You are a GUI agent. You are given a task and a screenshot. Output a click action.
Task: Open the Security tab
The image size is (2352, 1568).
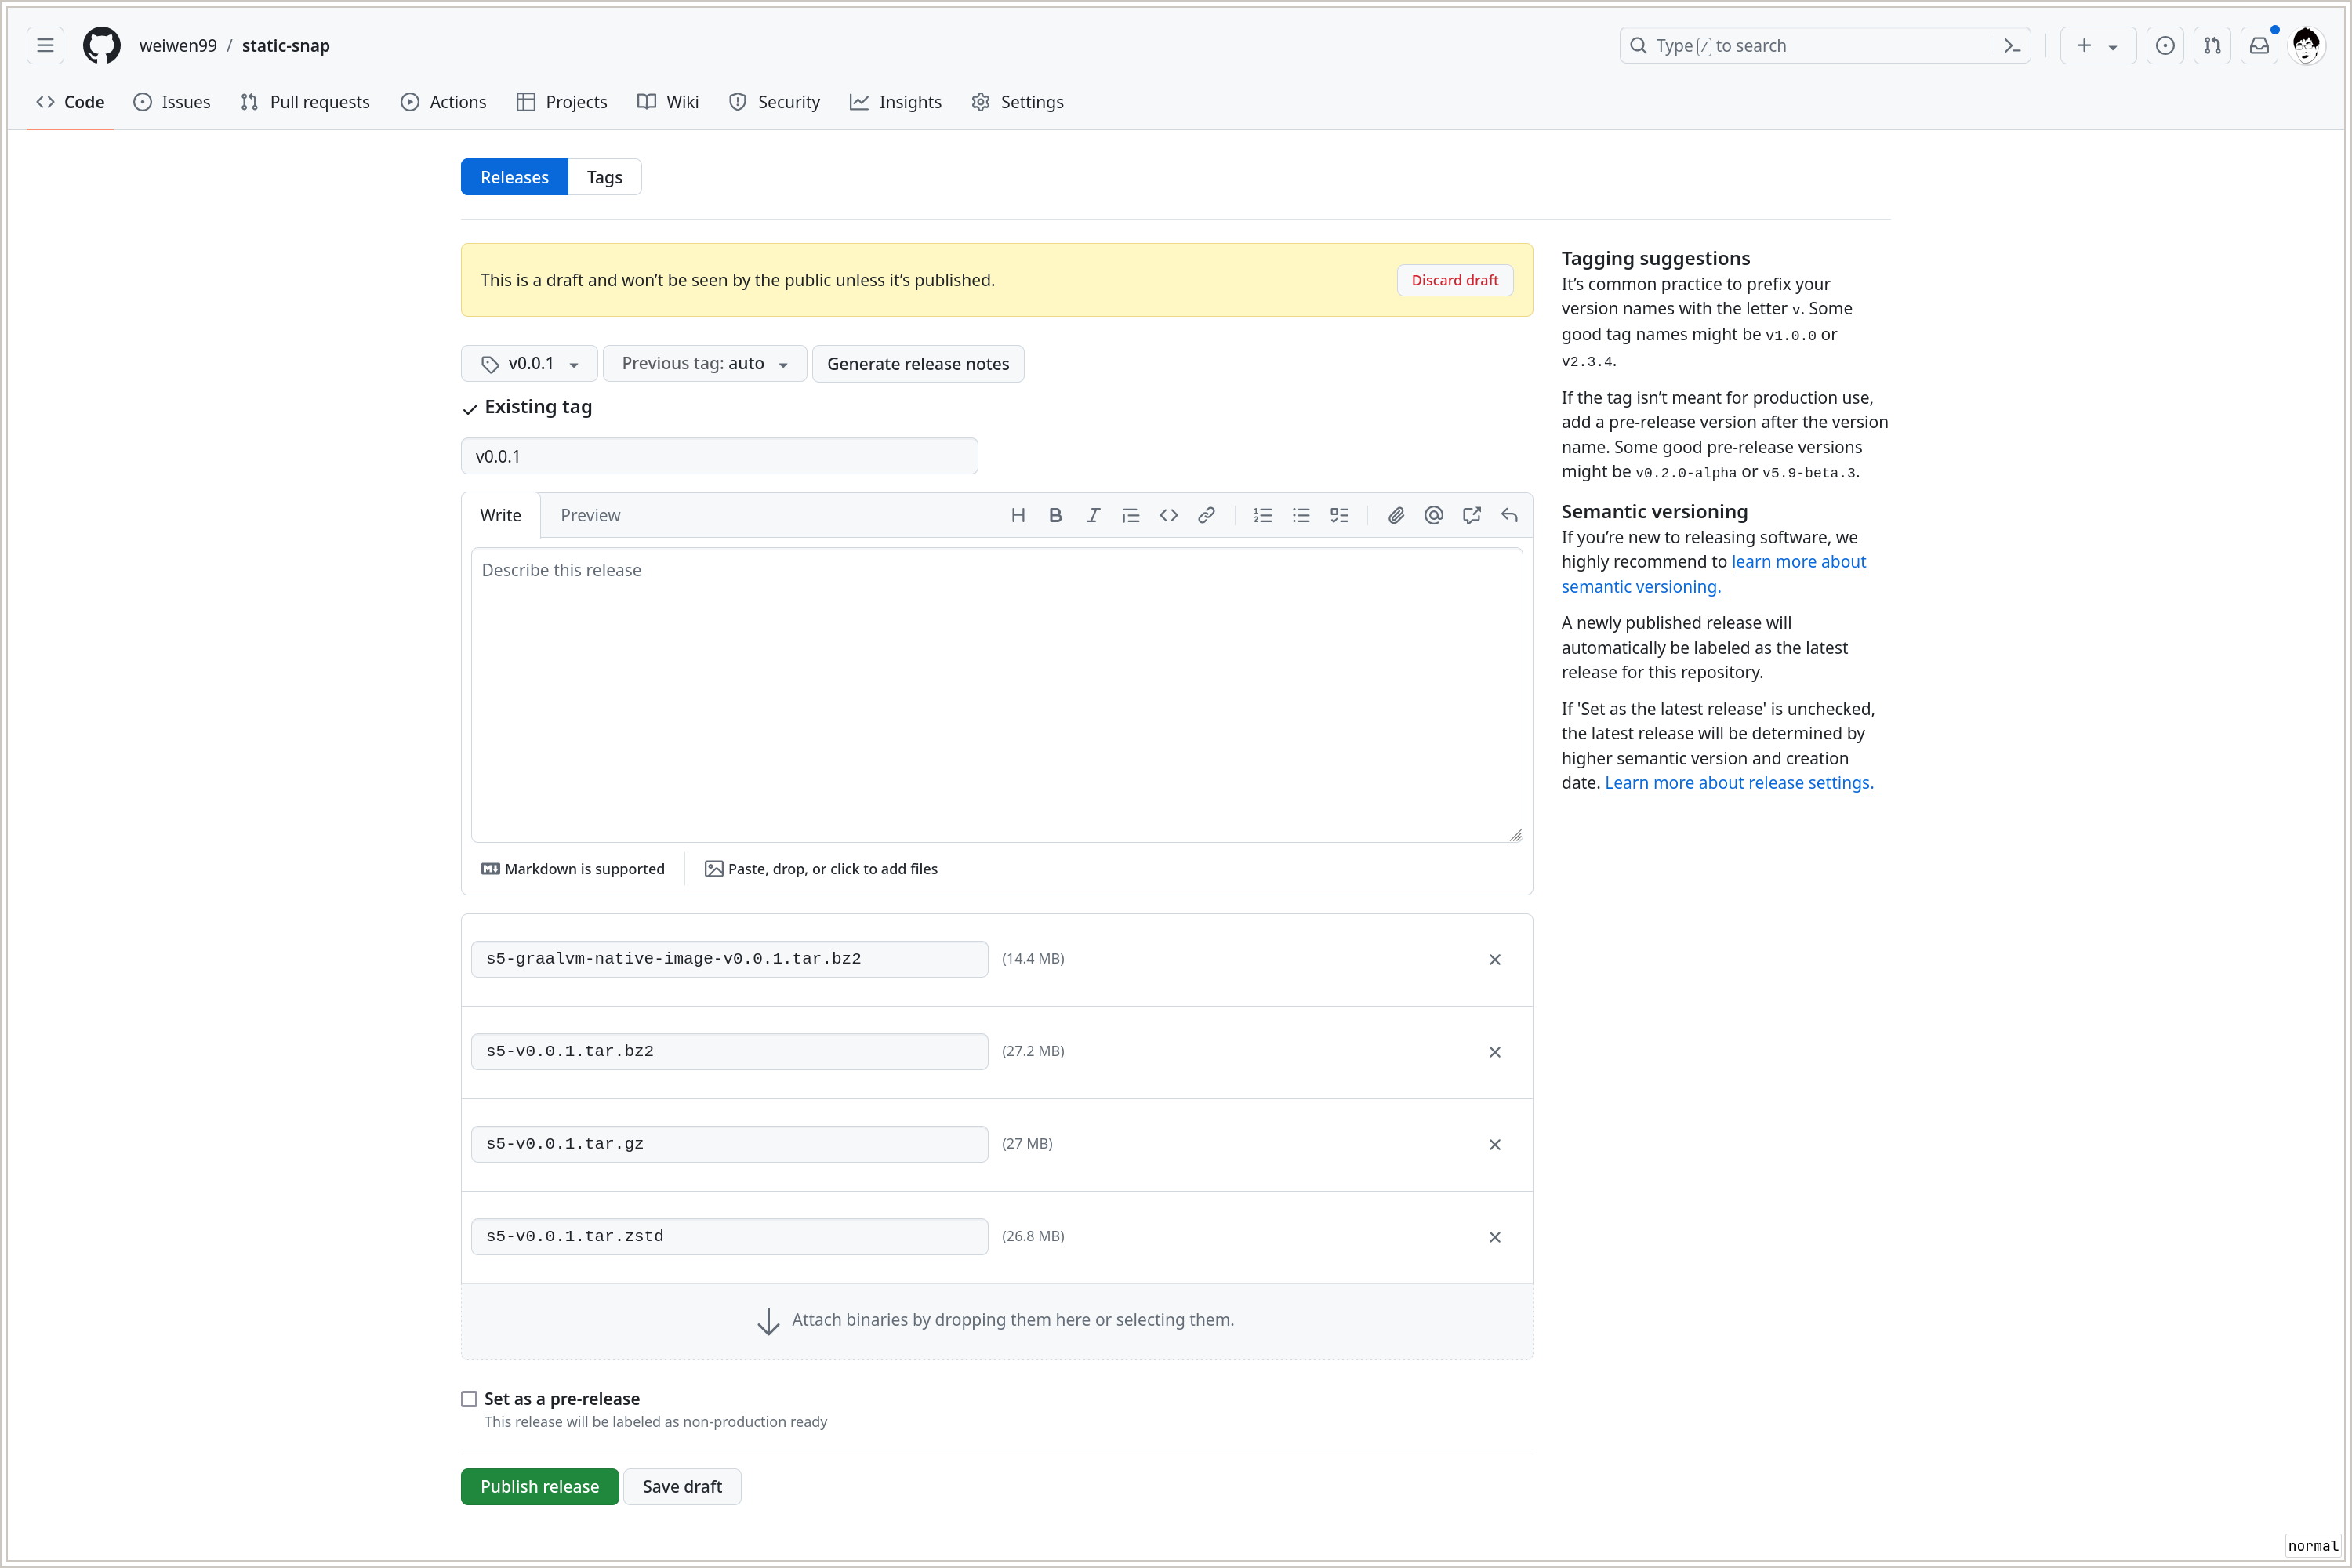pyautogui.click(x=774, y=102)
